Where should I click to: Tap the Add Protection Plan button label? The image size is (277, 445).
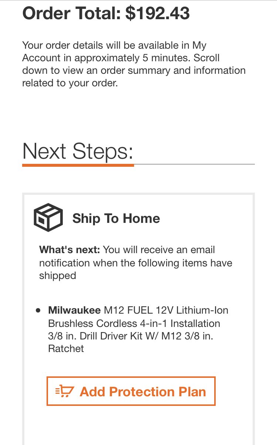click(x=143, y=391)
